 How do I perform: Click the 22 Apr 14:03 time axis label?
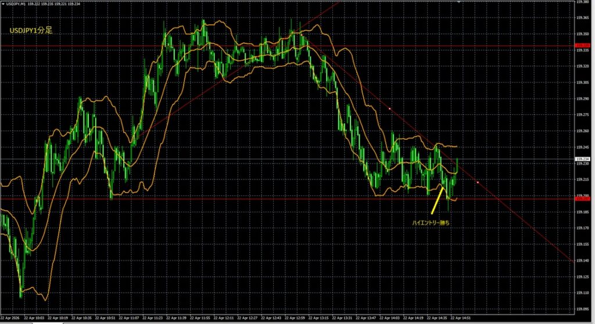389,318
